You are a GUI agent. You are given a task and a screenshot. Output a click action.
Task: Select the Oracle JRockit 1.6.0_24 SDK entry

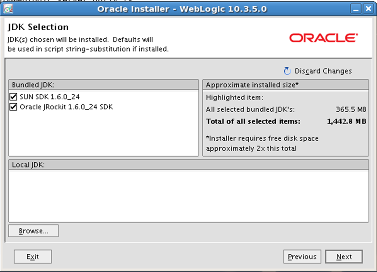pyautogui.click(x=66, y=107)
